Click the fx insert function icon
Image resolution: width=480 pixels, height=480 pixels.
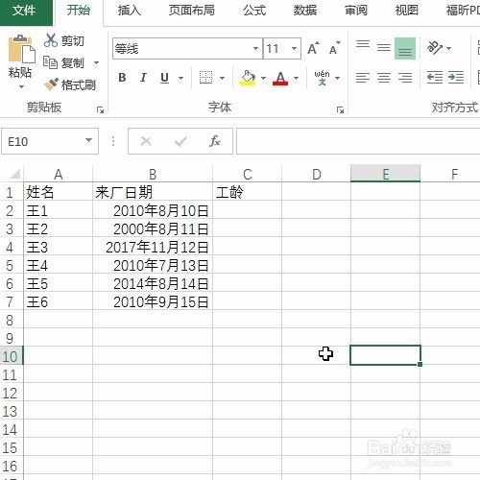[x=215, y=141]
